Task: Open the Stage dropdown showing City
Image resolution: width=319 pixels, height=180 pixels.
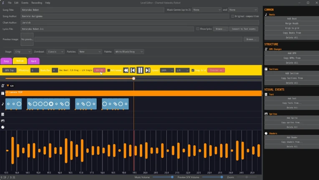Action: (x=23, y=52)
